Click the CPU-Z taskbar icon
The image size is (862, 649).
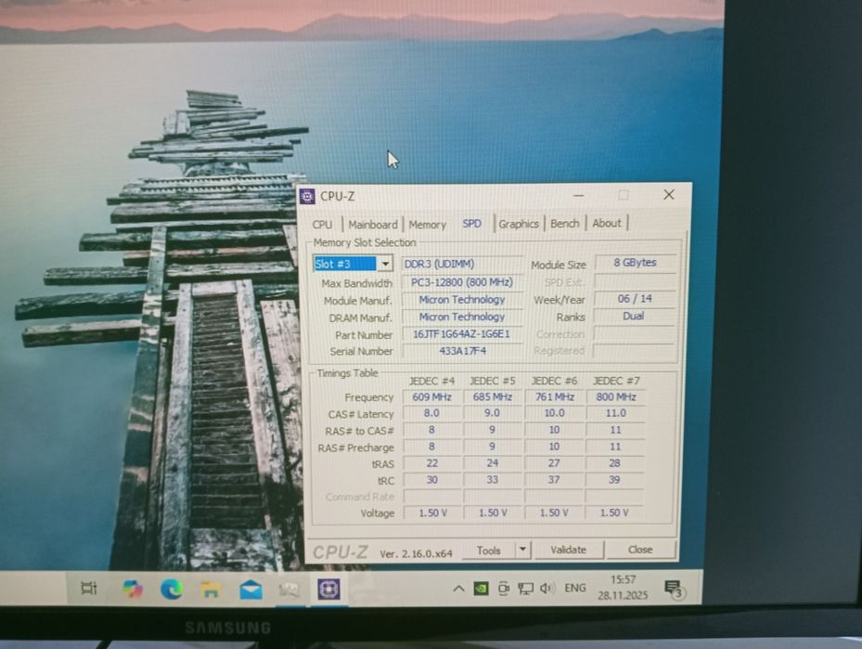point(328,589)
